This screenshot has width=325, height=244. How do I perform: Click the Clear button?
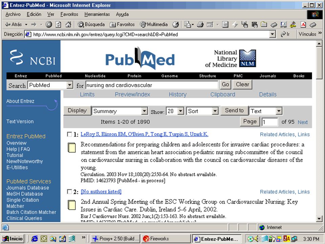point(242,84)
